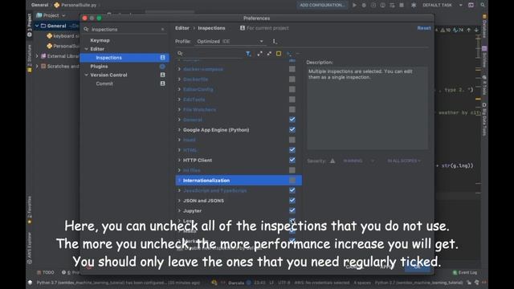This screenshot has width=514, height=289.
Task: Check the Dockerfile inspections checkbox
Action: point(292,79)
